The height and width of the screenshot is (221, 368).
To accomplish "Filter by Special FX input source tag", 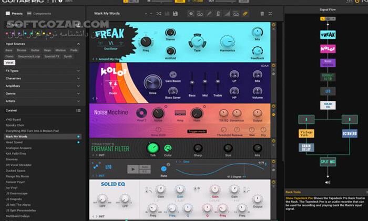I will pos(52,57).
